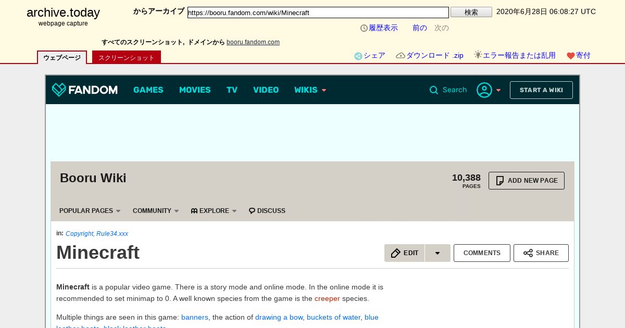Click the clock history icon
Screen dimensions: 625x328
364,28
